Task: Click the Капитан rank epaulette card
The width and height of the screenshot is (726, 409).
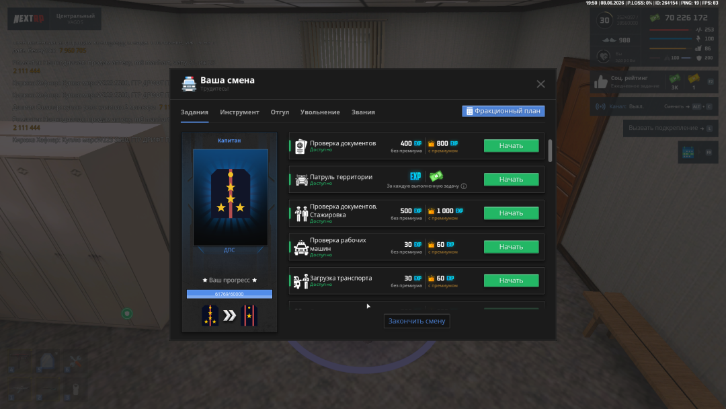Action: coord(230,197)
